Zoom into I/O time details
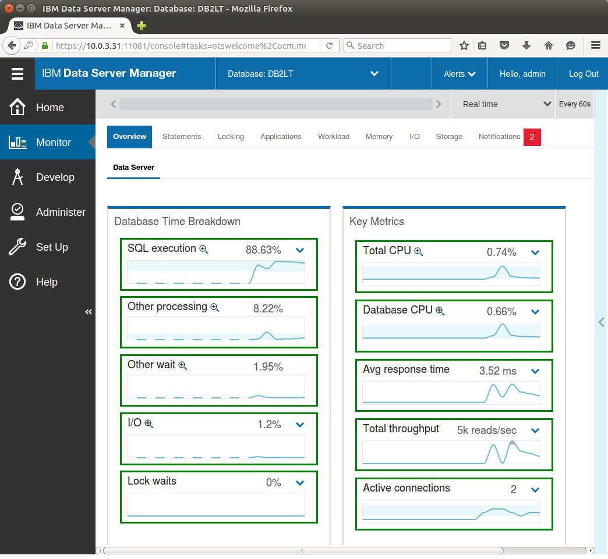 pyautogui.click(x=149, y=424)
